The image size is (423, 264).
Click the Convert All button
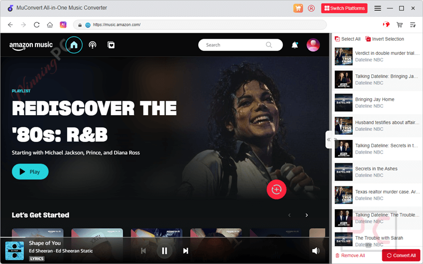(401, 256)
